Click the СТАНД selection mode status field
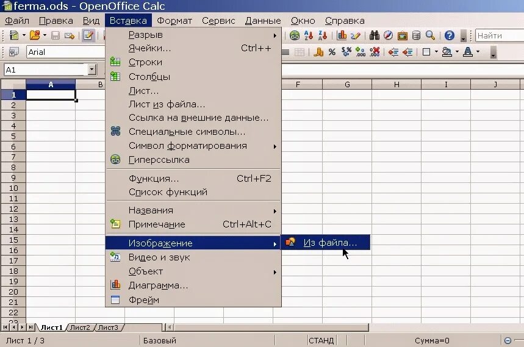This screenshot has width=524, height=347. click(321, 341)
